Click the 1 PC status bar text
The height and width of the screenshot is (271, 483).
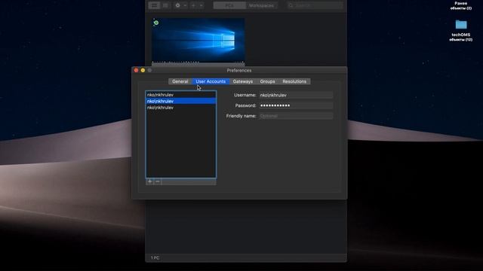pyautogui.click(x=155, y=257)
